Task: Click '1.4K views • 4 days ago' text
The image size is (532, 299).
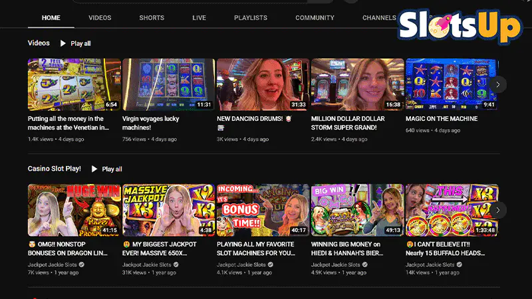Action: click(x=56, y=139)
